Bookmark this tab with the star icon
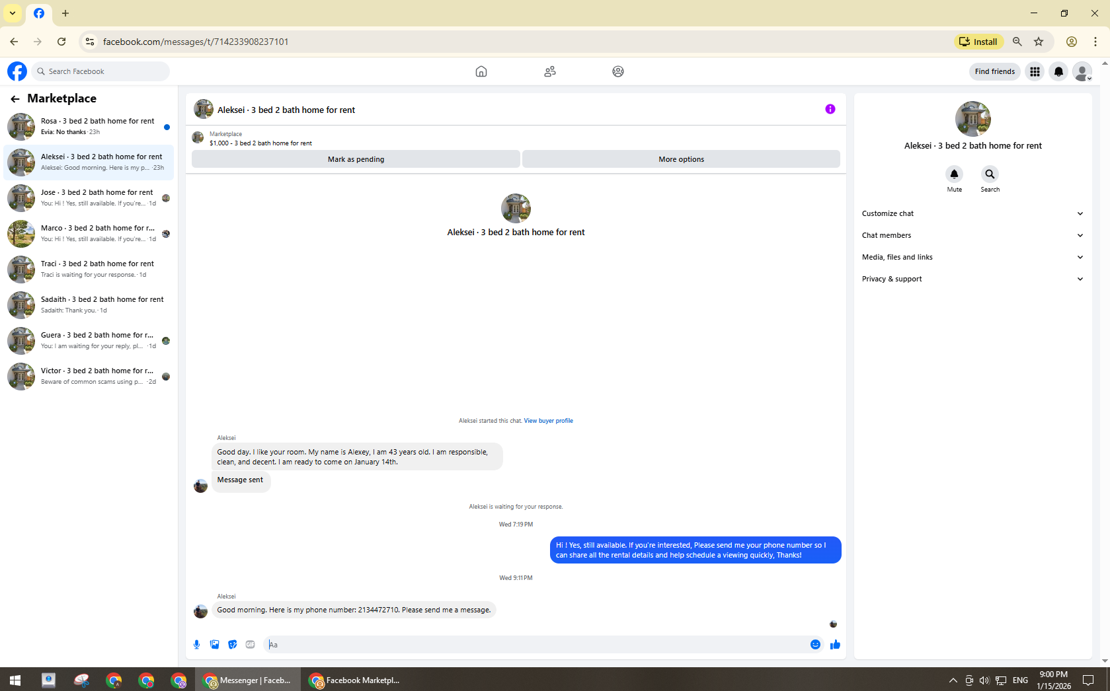This screenshot has height=691, width=1110. tap(1039, 42)
